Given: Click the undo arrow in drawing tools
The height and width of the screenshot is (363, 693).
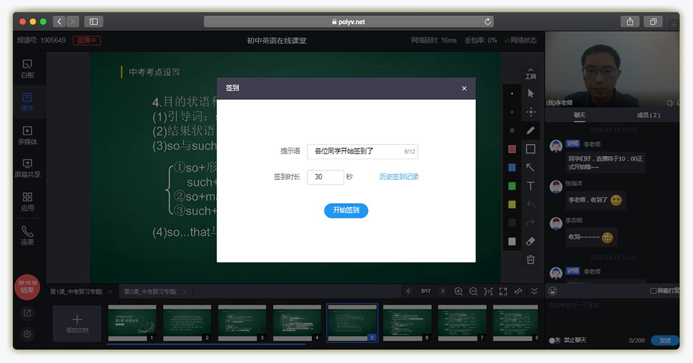Looking at the screenshot, I should tap(531, 204).
